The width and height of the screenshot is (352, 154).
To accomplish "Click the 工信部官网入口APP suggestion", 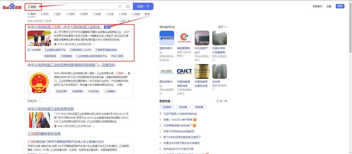I will pyautogui.click(x=80, y=50).
